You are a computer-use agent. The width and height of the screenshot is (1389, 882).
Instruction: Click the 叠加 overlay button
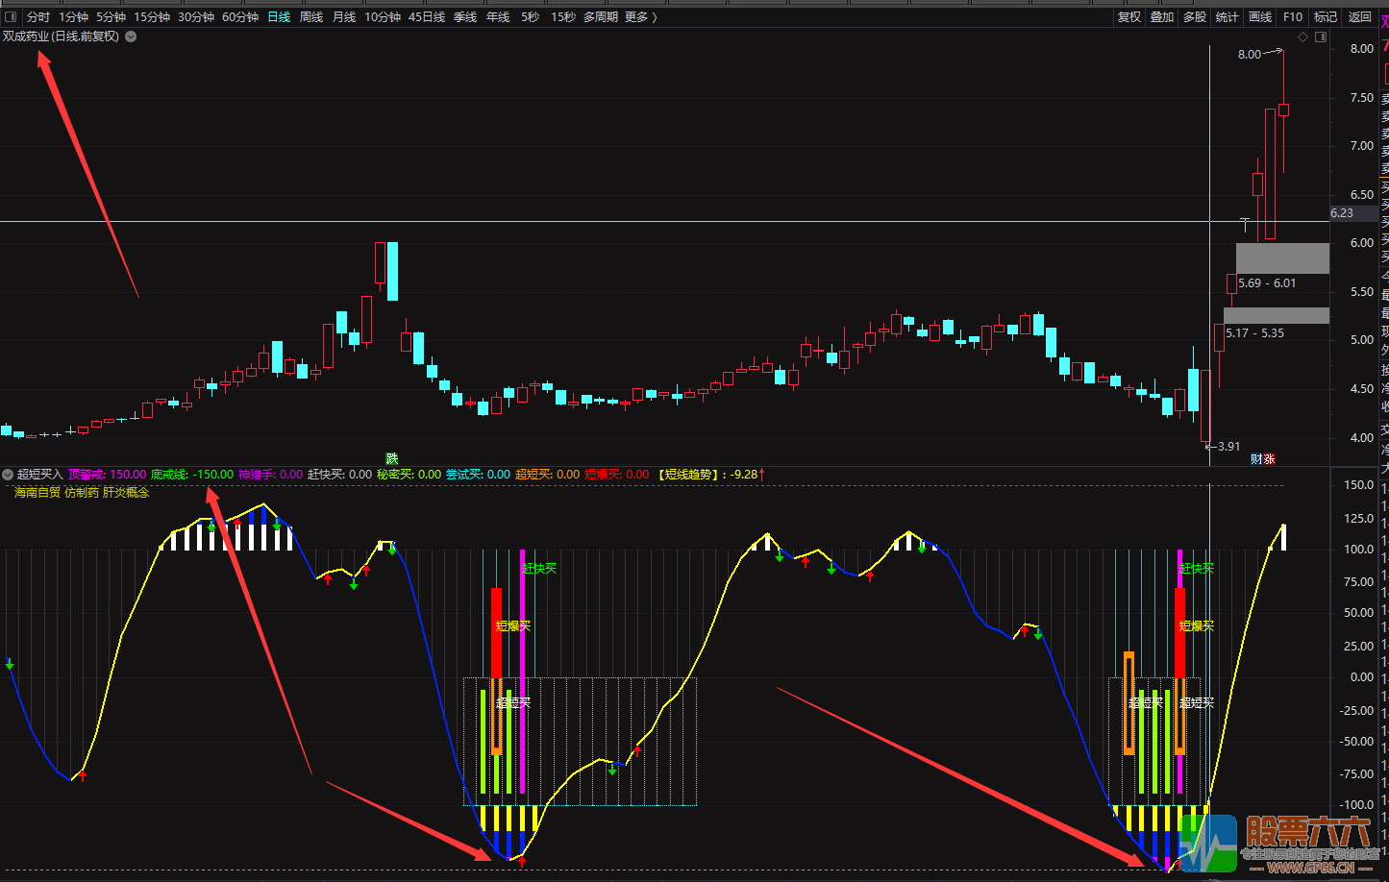[x=1162, y=16]
